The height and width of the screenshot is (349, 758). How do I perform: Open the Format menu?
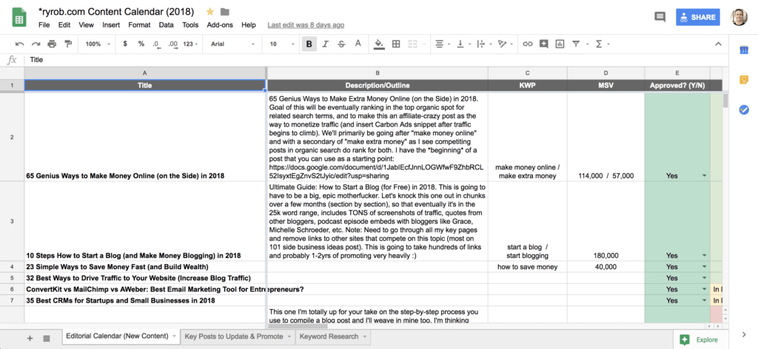139,25
